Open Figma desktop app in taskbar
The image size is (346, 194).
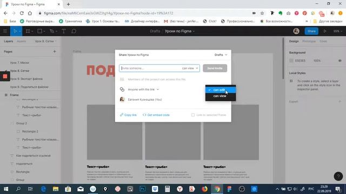(229, 189)
